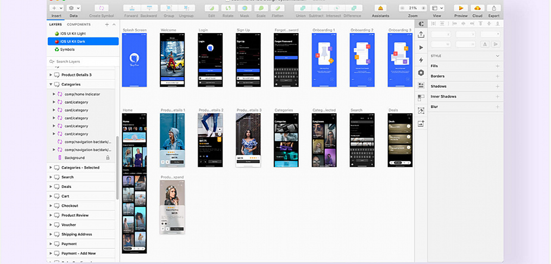This screenshot has height=264, width=551.
Task: Add a new fill with Fills plus
Action: (497, 66)
